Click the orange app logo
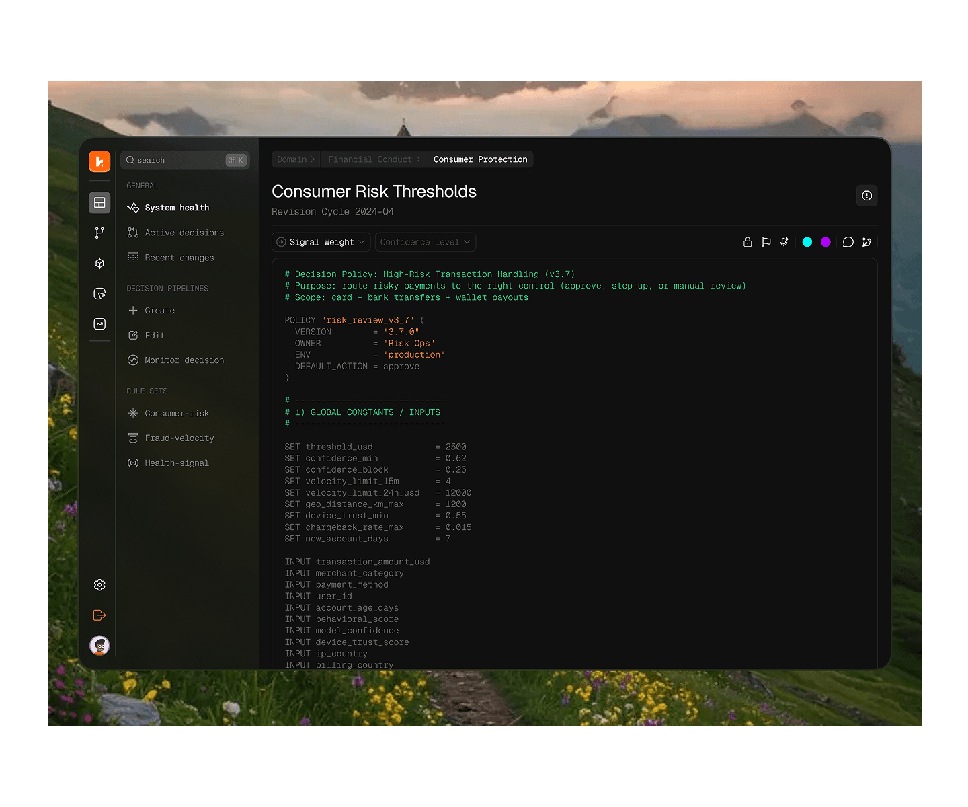968x807 pixels. [99, 161]
